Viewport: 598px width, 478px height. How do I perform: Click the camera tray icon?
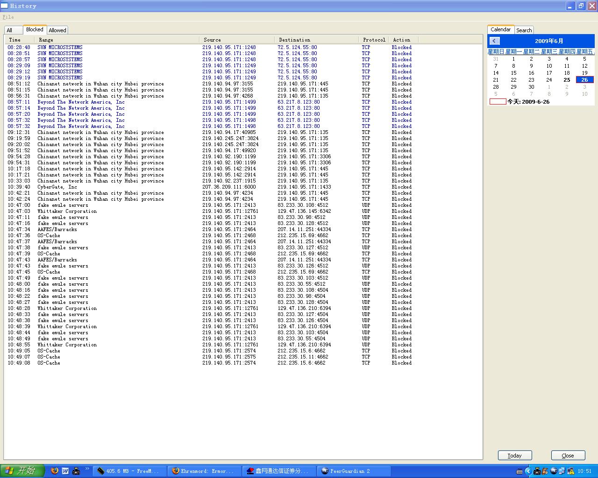pos(537,471)
